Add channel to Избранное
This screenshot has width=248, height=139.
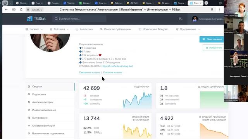(213, 47)
